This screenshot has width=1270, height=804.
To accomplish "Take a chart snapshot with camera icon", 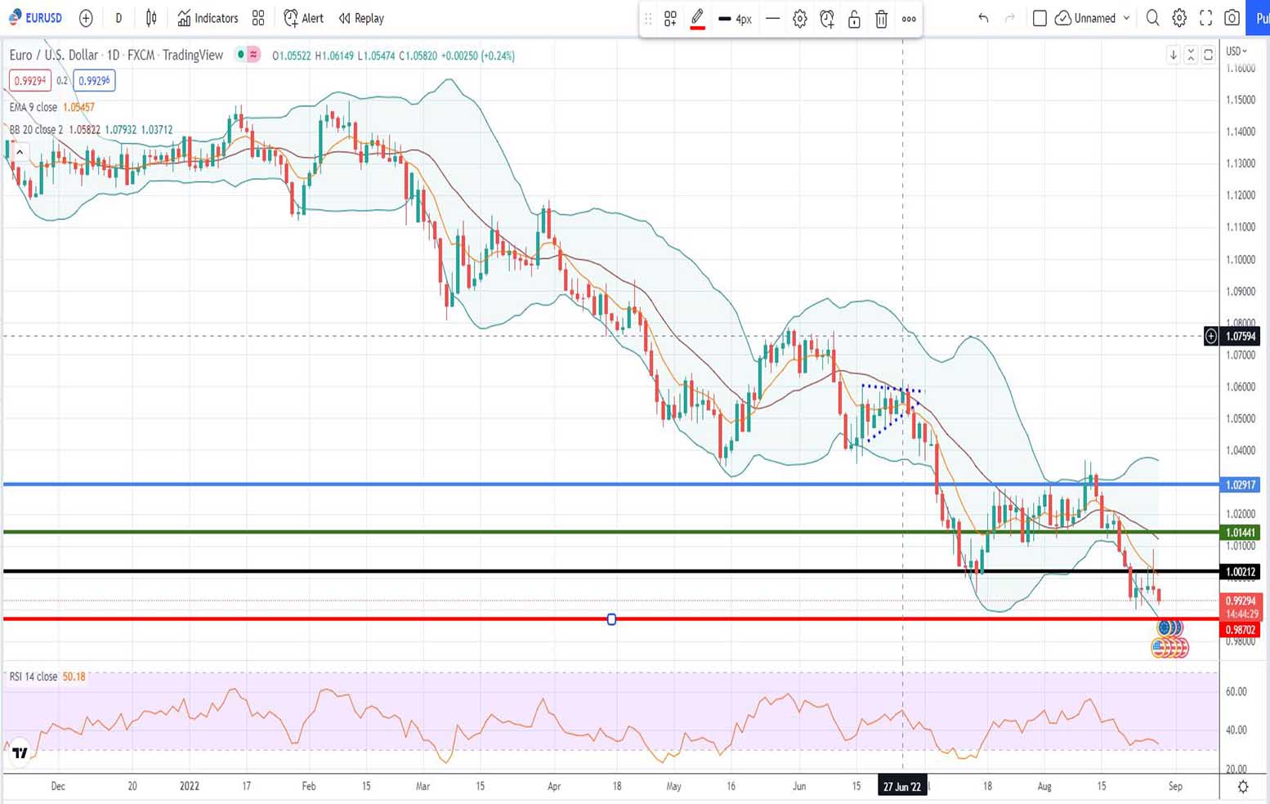I will point(1232,18).
